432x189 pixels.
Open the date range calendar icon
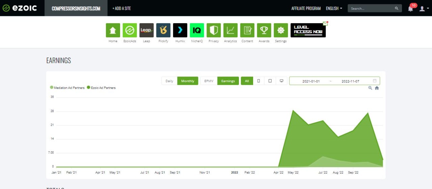(x=375, y=81)
